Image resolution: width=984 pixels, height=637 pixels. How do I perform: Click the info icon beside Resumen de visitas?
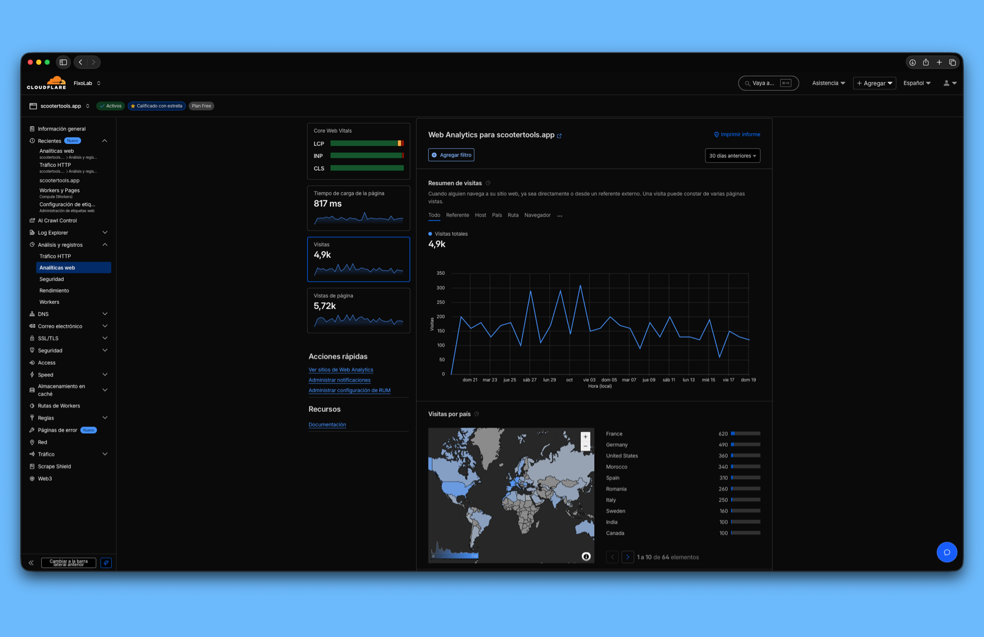(487, 183)
